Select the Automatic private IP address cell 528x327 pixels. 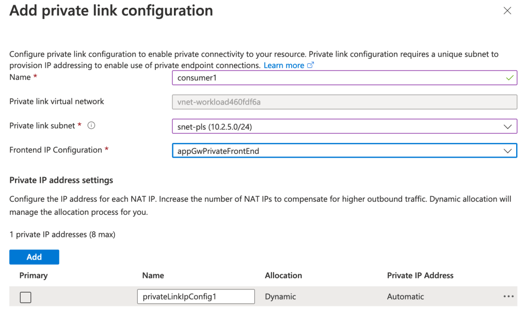click(x=405, y=297)
